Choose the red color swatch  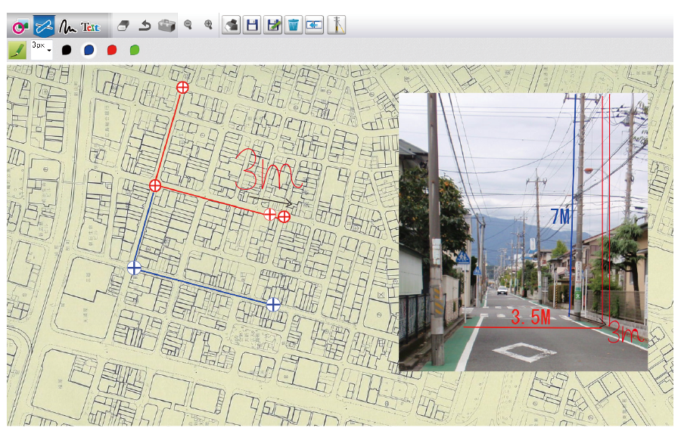click(112, 50)
